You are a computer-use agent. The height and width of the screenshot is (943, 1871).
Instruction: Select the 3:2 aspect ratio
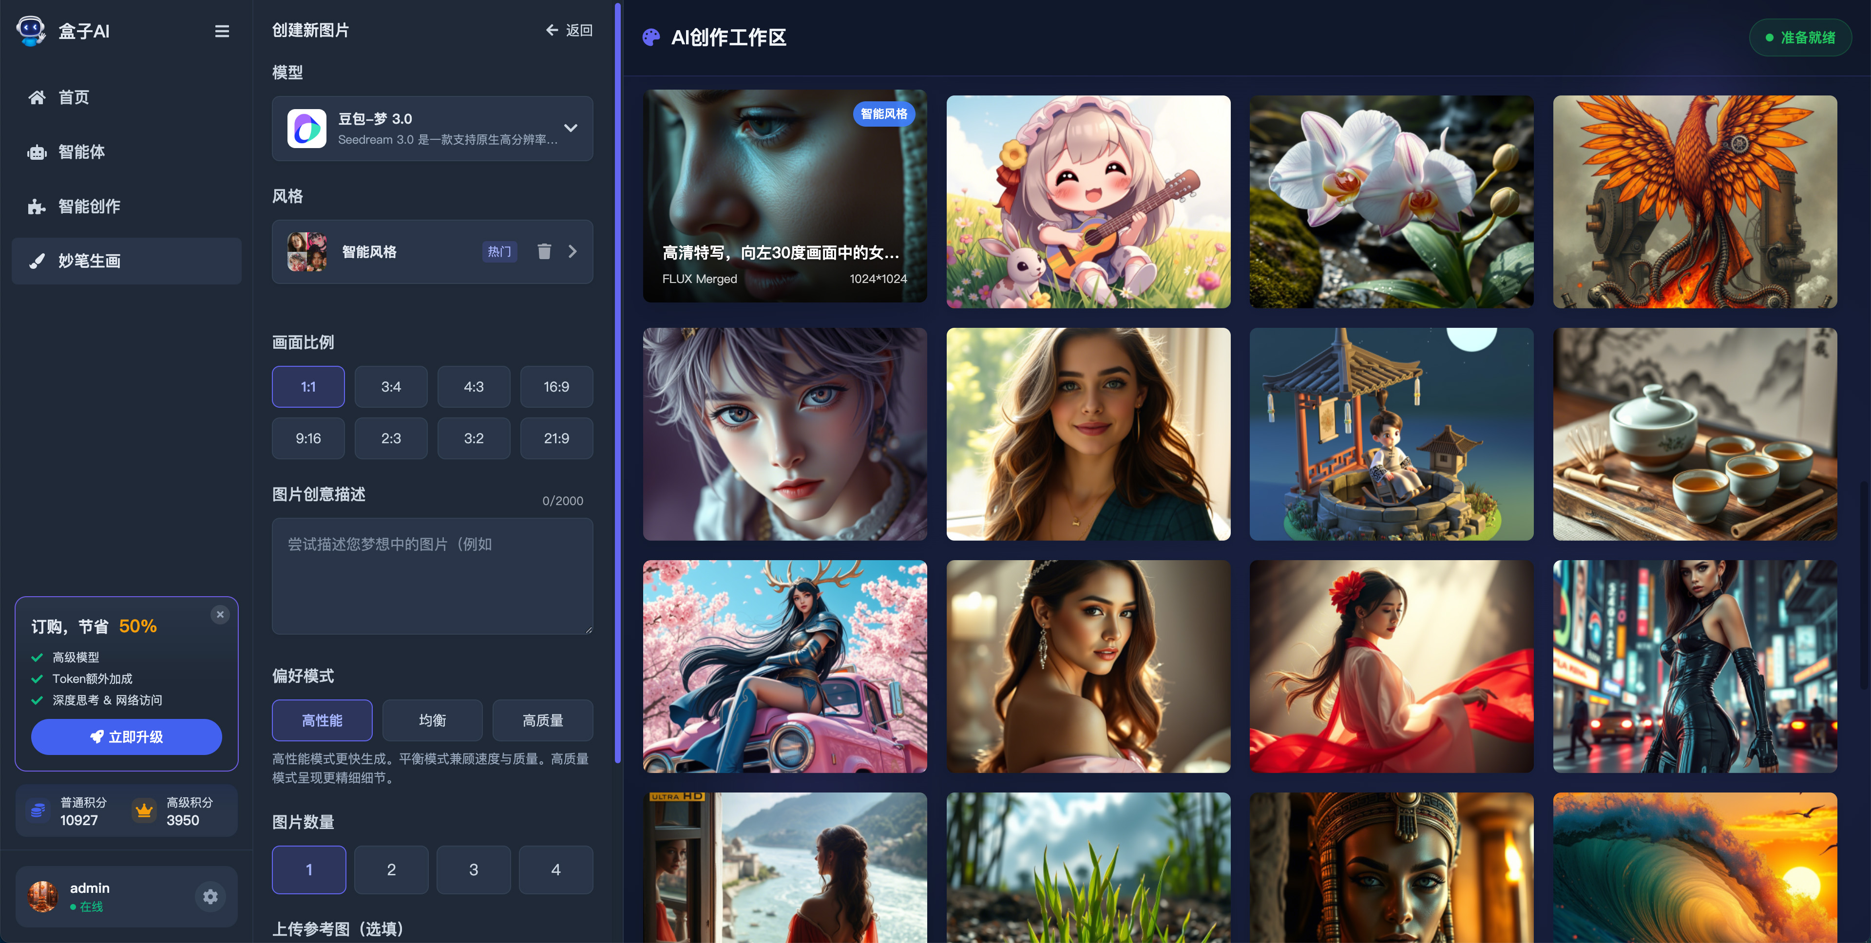click(x=474, y=438)
